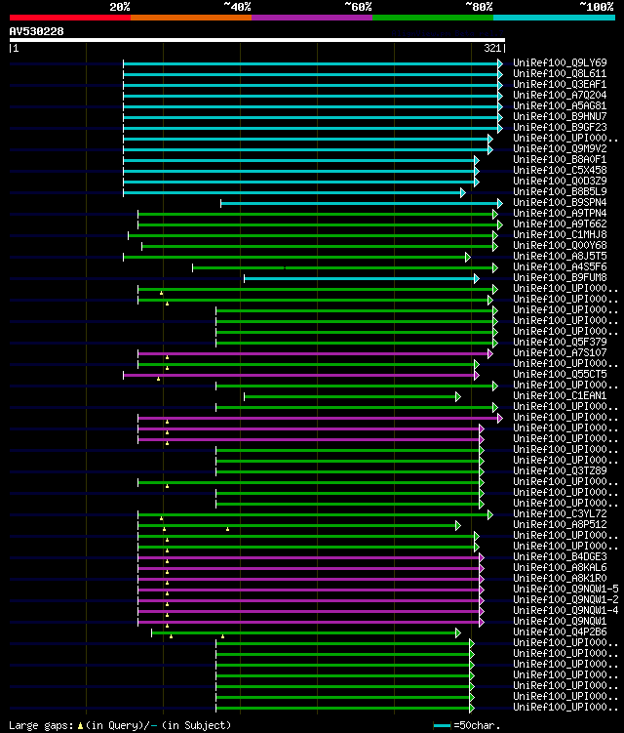
Task: Open hit UniRef100_Q8L611
Action: (560, 73)
